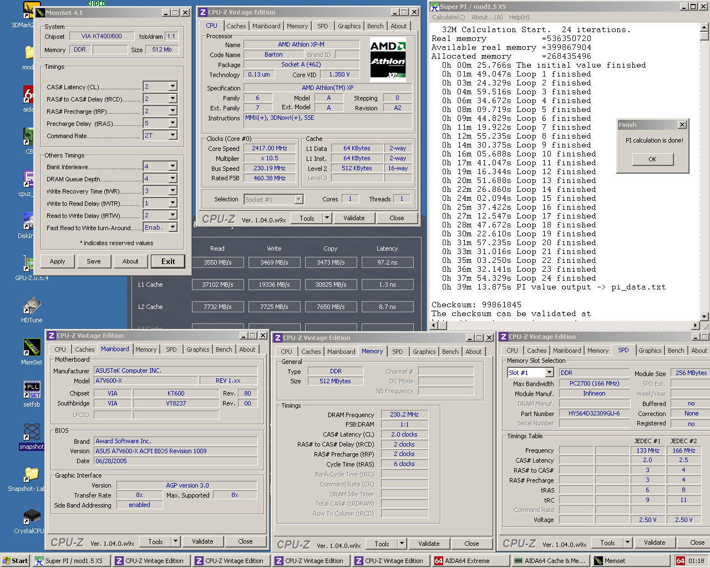Open the Calculate menu in Super PI
The width and height of the screenshot is (710, 568).
449,17
